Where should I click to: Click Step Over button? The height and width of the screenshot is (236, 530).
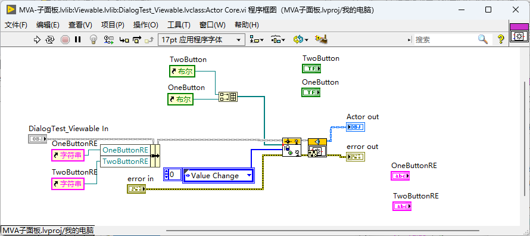pyautogui.click(x=137, y=40)
